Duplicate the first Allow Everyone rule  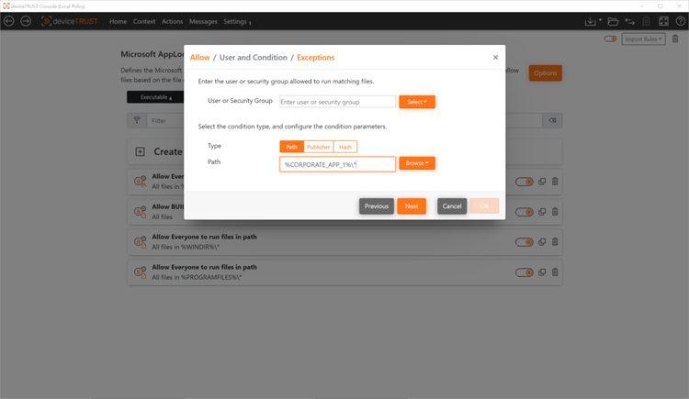click(542, 182)
